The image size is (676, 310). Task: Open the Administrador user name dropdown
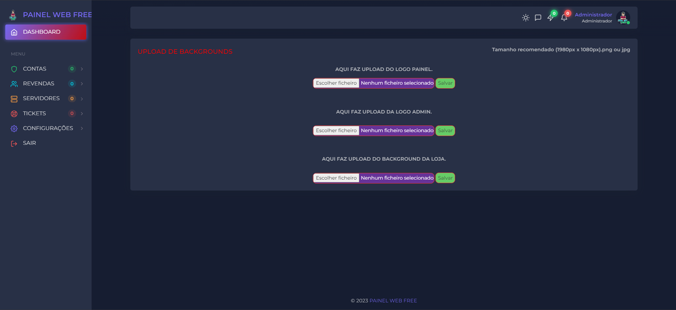point(593,15)
